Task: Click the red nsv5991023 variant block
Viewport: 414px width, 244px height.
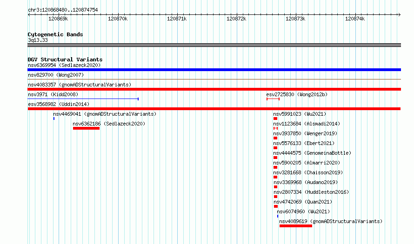Action: tap(275, 119)
